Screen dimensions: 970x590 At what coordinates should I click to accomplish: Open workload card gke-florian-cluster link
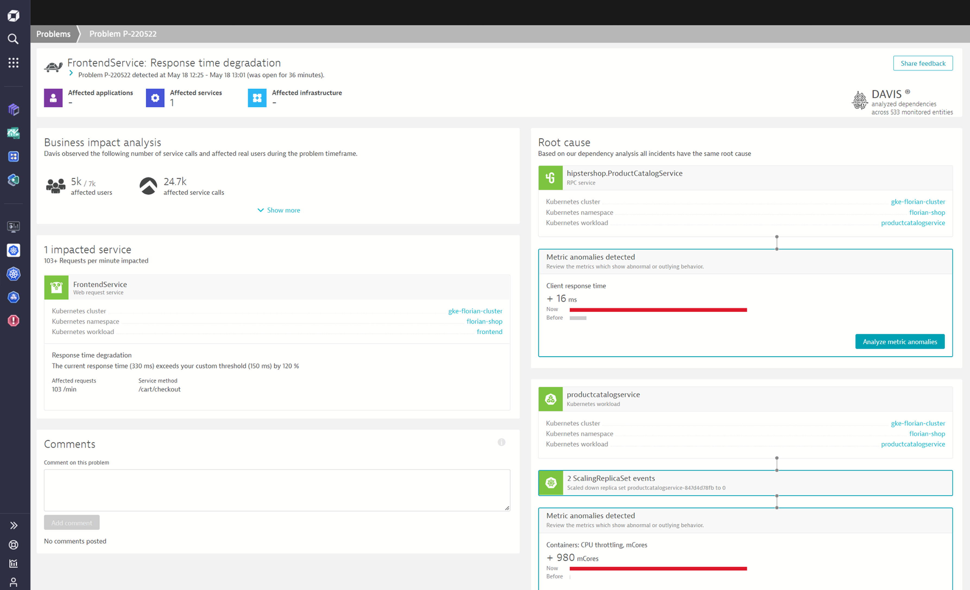coord(918,423)
